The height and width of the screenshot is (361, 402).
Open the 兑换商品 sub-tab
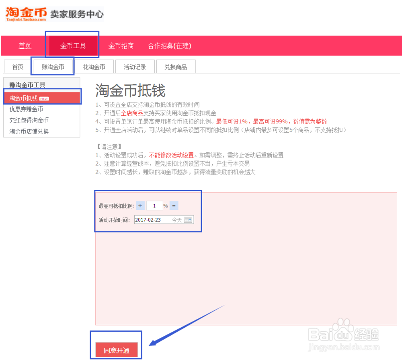click(176, 67)
